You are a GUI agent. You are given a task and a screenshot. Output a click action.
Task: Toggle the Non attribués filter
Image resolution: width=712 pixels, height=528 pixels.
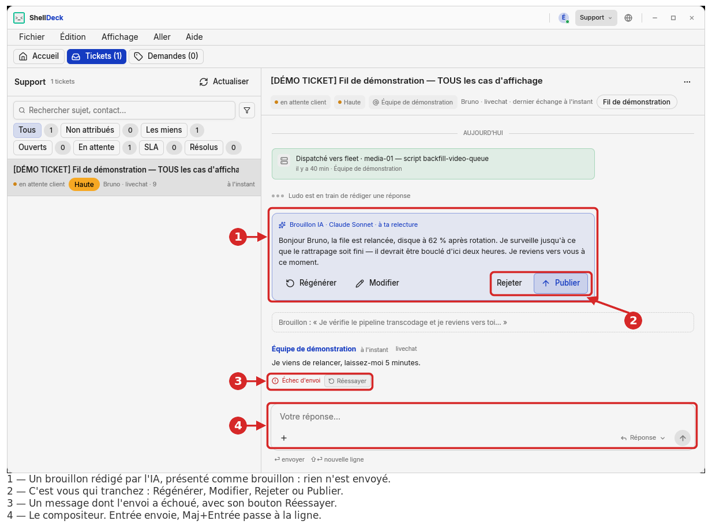[x=90, y=130]
